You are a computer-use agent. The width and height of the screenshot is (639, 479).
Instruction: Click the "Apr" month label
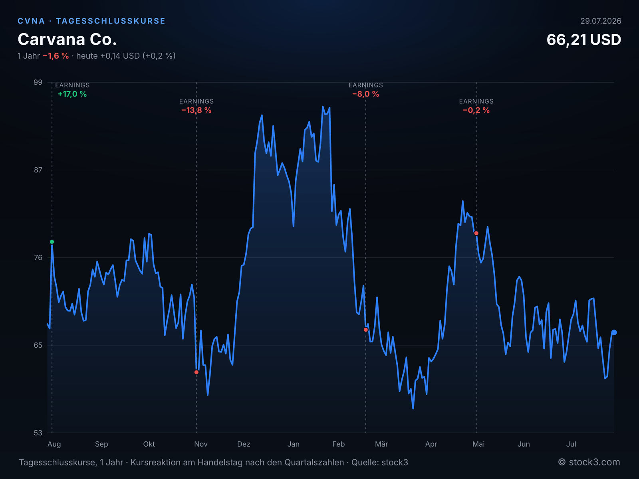(x=431, y=444)
